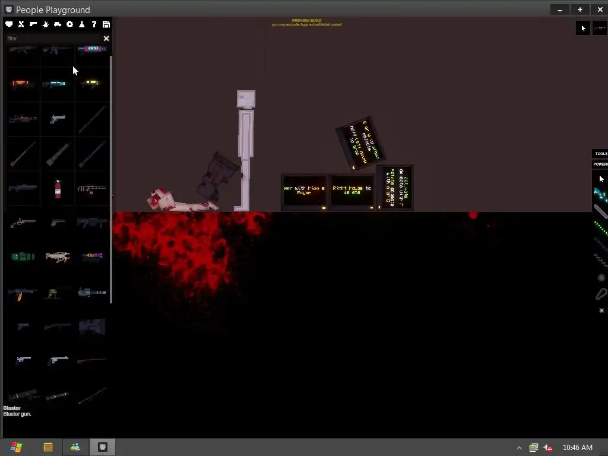The image size is (608, 456).
Task: Open the Firearms gun category
Action: click(x=33, y=24)
